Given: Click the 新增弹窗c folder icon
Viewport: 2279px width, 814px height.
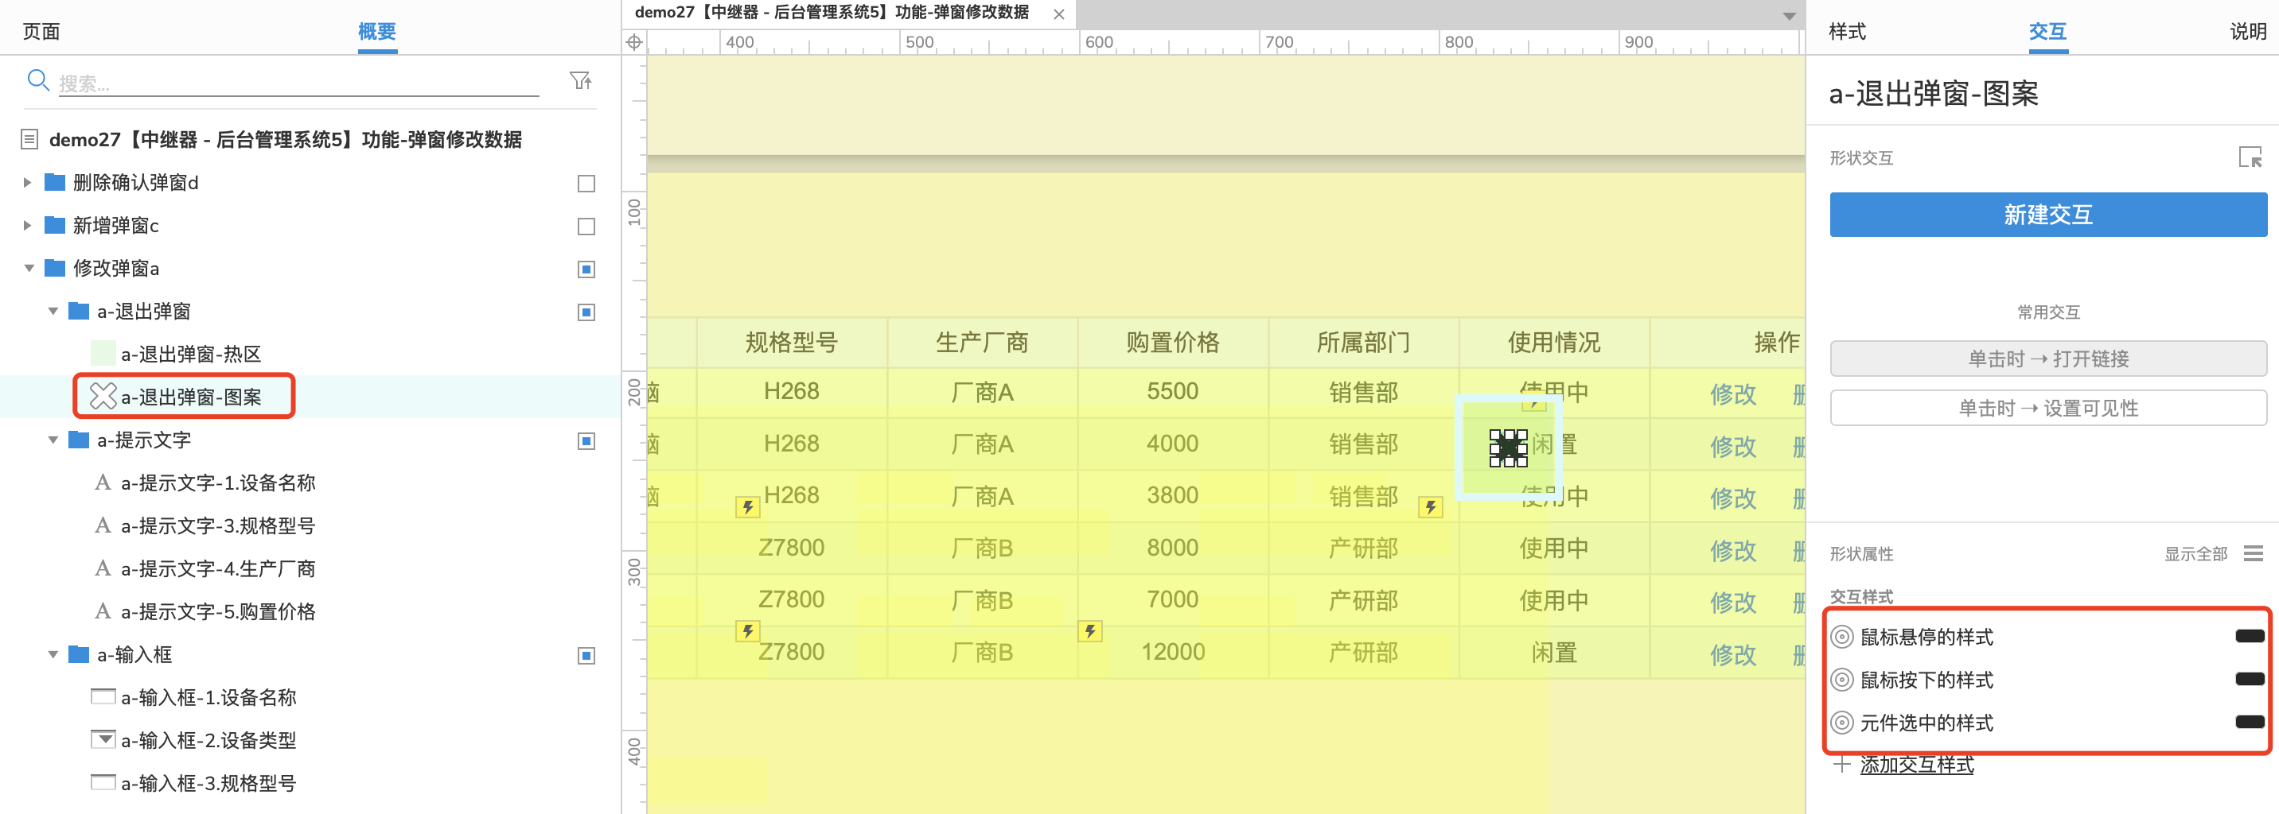Looking at the screenshot, I should (55, 226).
